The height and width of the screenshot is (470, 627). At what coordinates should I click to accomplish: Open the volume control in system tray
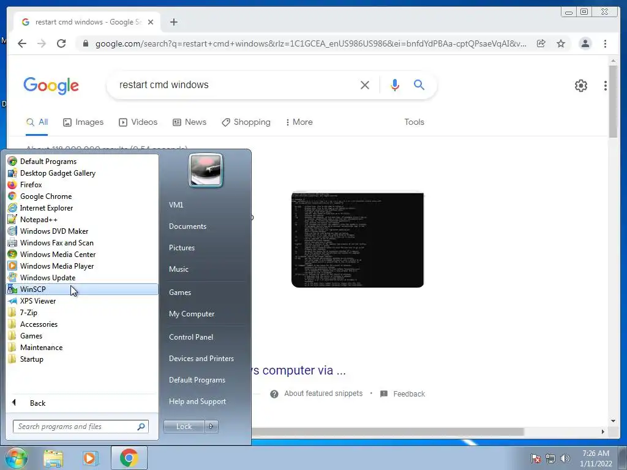(x=565, y=458)
